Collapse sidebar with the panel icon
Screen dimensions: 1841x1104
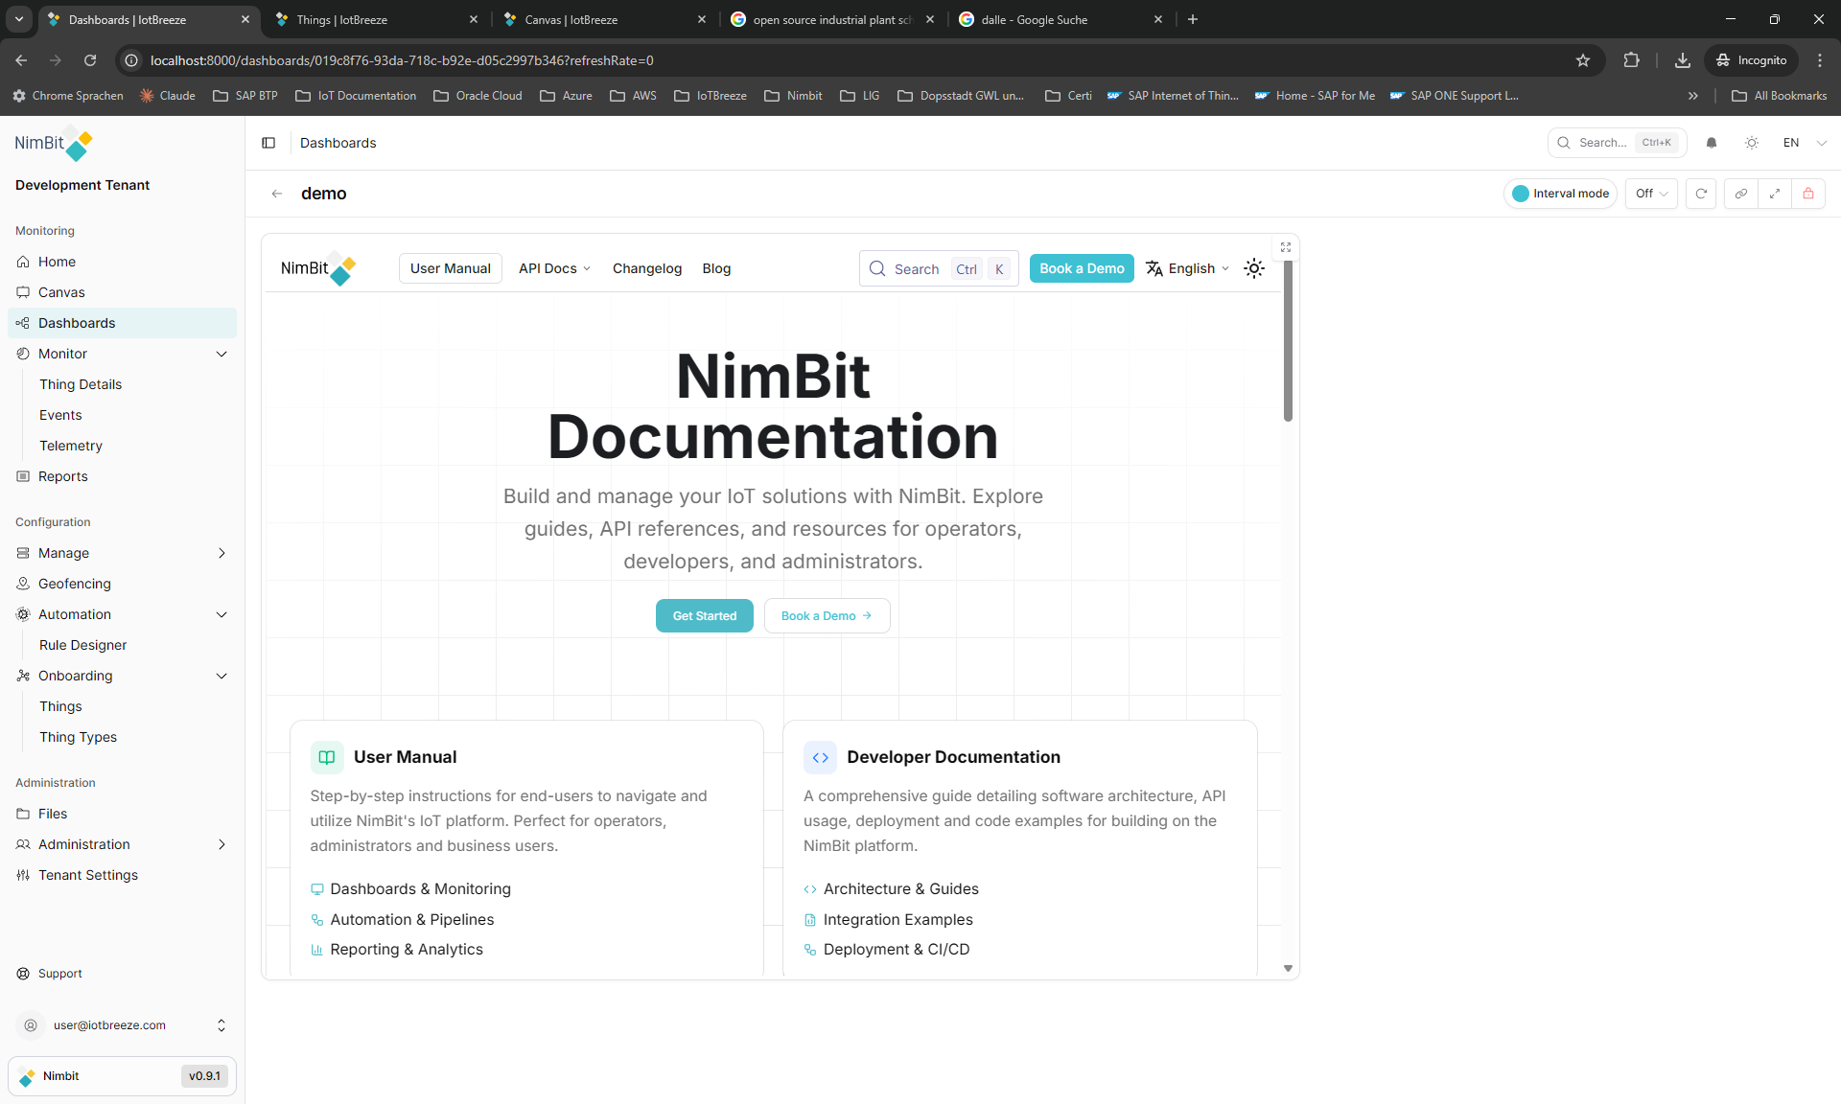tap(268, 143)
